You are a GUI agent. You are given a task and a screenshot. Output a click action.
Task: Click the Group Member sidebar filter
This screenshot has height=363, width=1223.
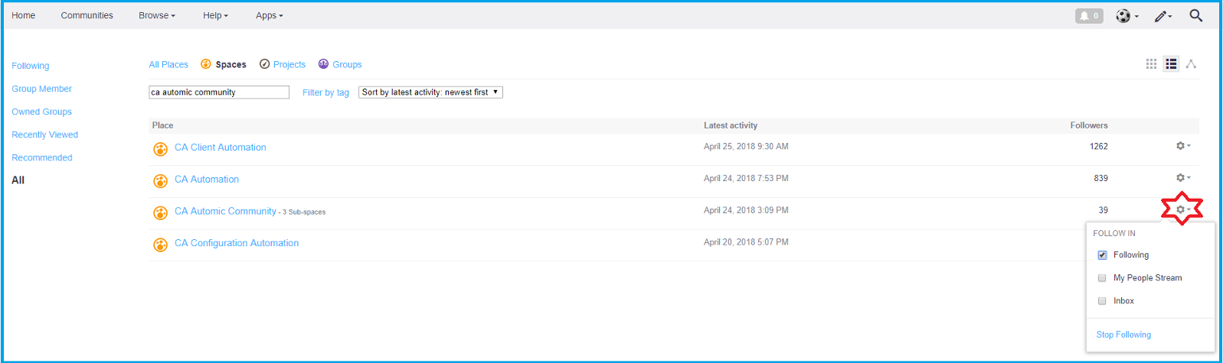(42, 89)
